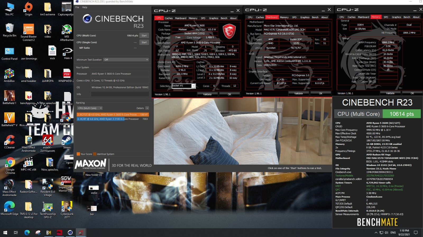Click the ENG language indicator in tray
The image size is (423, 237).
pyautogui.click(x=393, y=233)
